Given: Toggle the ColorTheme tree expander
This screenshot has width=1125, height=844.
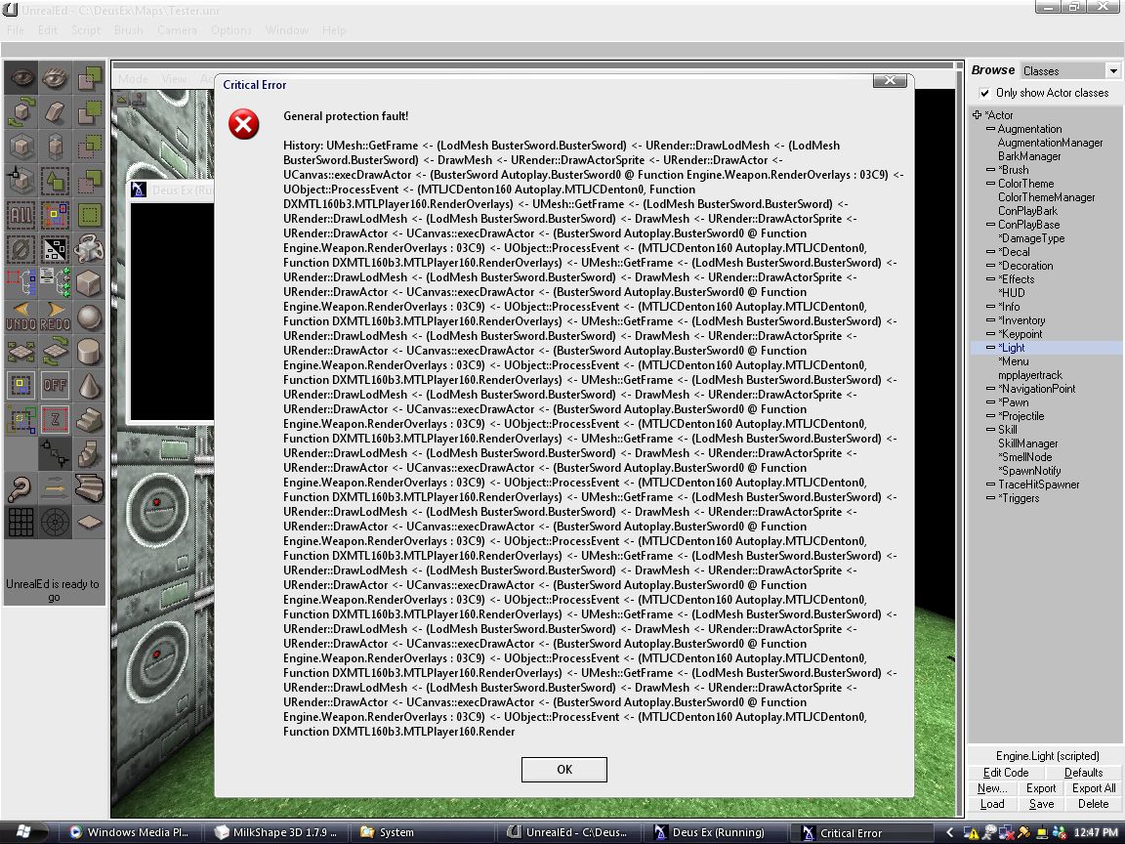Looking at the screenshot, I should 991,183.
